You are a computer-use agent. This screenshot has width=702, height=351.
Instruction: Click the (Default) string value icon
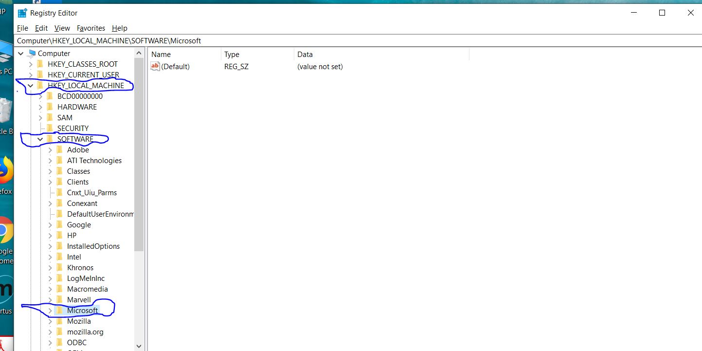(x=155, y=66)
